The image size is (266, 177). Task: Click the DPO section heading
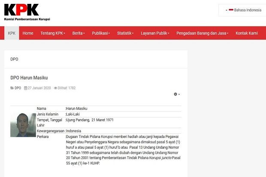click(14, 59)
